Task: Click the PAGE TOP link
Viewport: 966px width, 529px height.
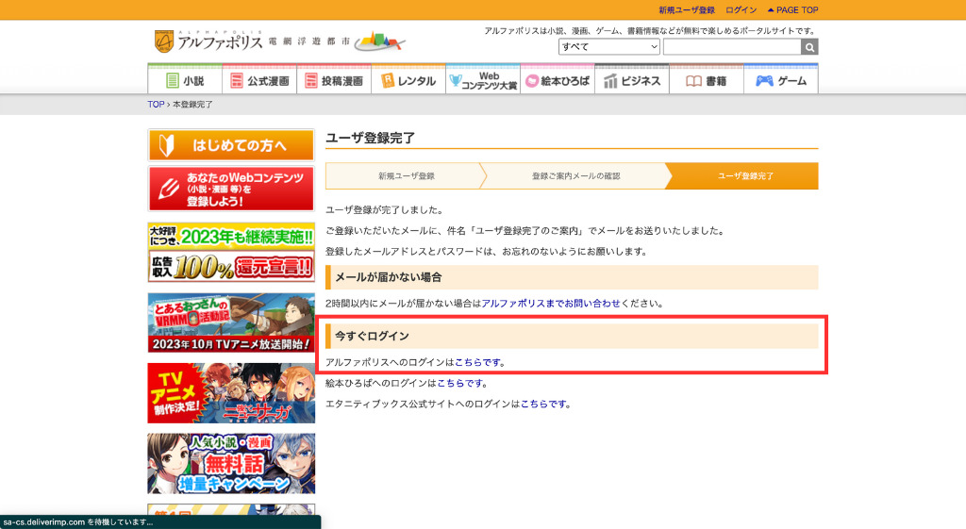Action: click(x=792, y=9)
